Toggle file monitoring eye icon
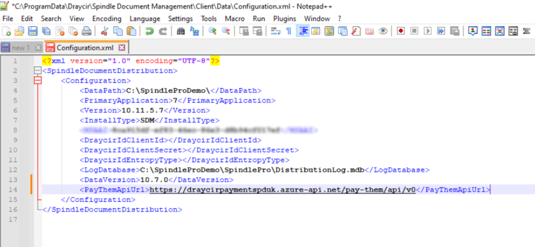The image size is (535, 247). click(383, 31)
